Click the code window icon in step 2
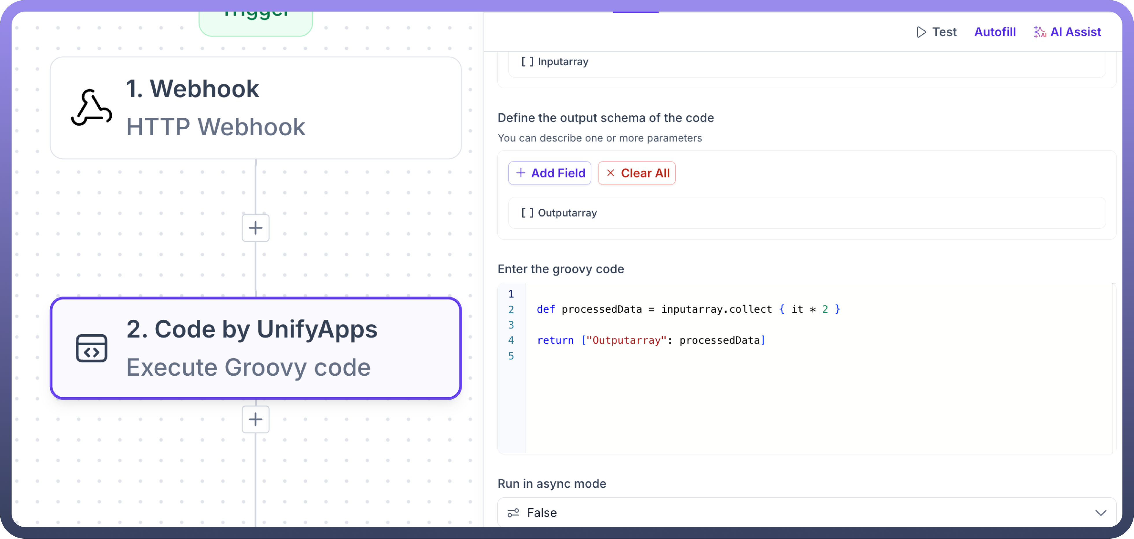The height and width of the screenshot is (539, 1134). coord(92,348)
